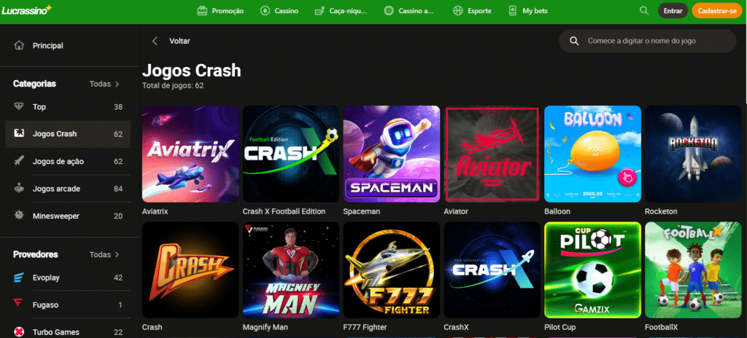The width and height of the screenshot is (747, 338).
Task: Go to Principal page in sidebar
Action: [69, 46]
